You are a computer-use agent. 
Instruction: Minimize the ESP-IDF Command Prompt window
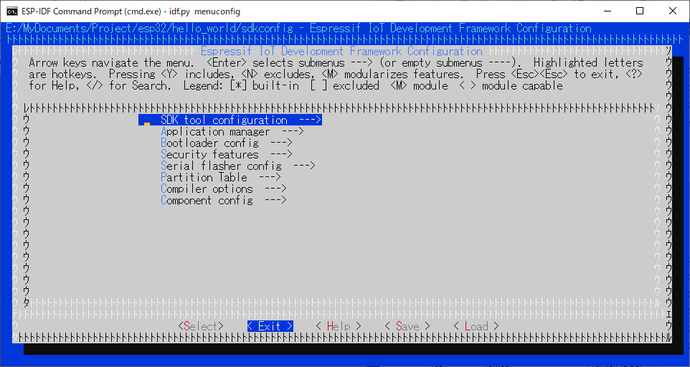coord(608,11)
